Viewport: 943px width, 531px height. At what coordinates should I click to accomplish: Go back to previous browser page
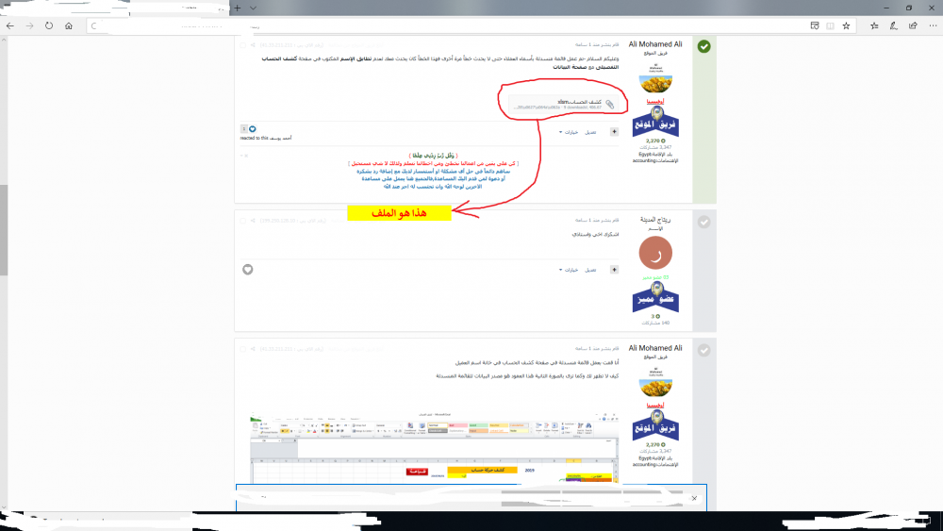[10, 25]
